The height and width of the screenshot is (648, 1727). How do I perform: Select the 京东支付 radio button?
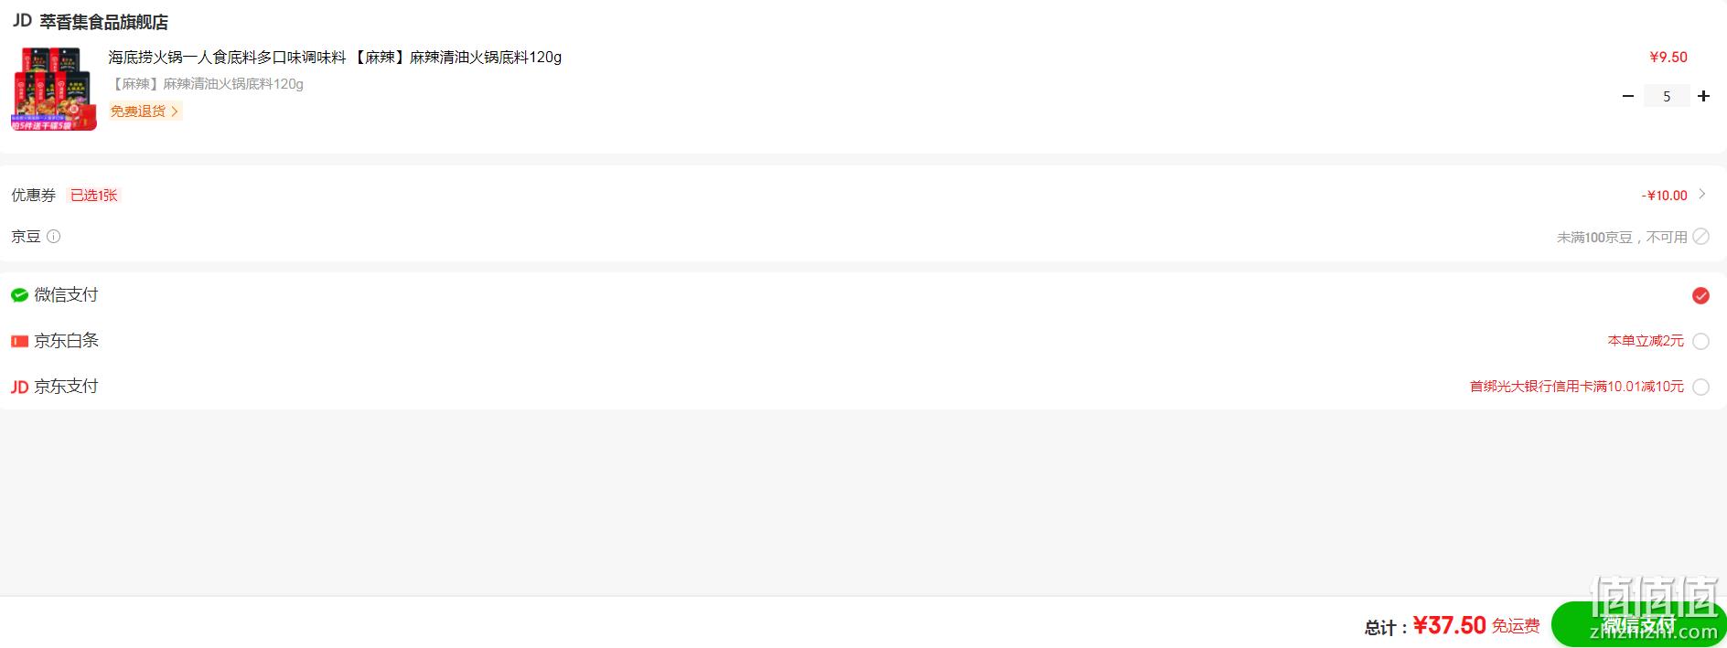pyautogui.click(x=1700, y=387)
